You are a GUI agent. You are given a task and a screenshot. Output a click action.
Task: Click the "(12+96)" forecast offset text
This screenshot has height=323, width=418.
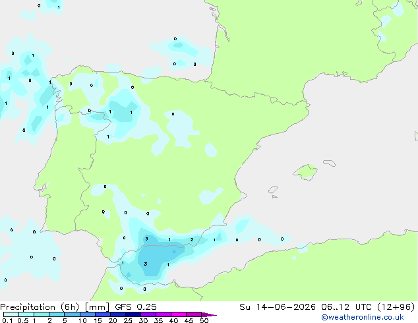(396, 307)
